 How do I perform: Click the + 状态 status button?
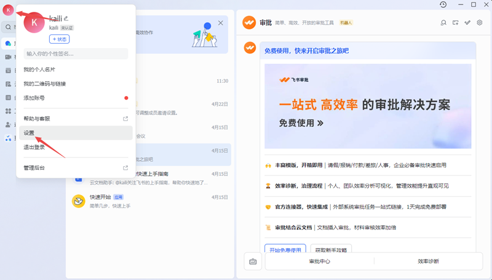59,39
